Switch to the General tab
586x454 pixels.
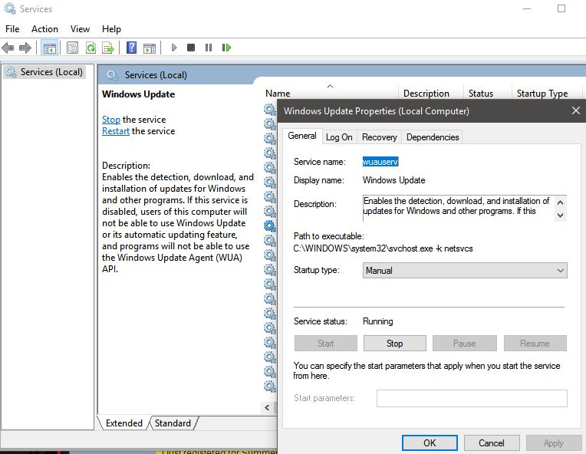pos(302,136)
